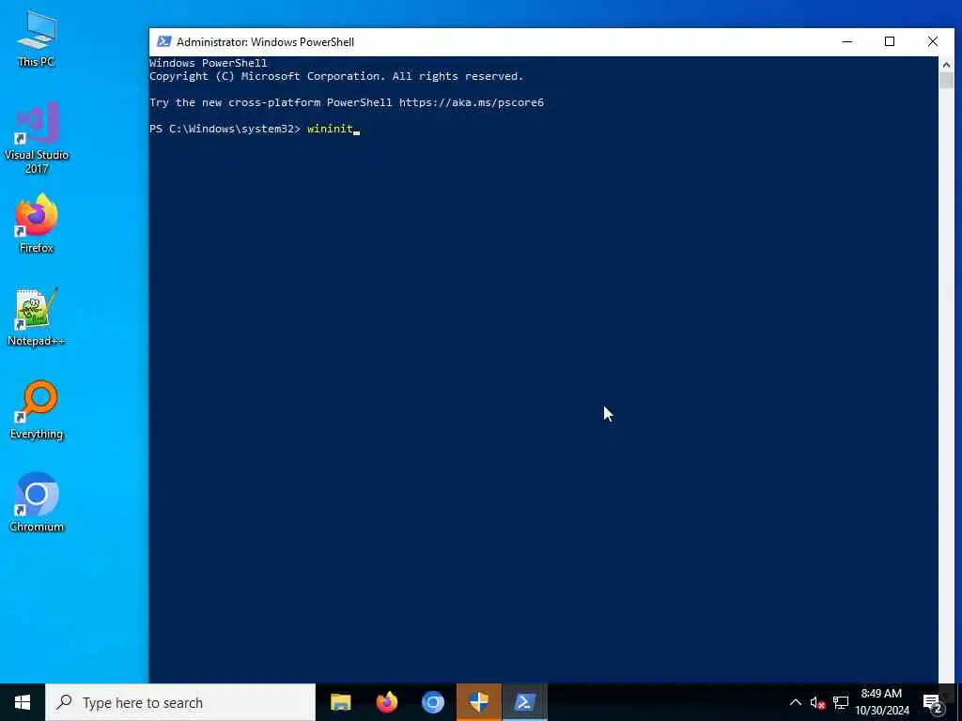This screenshot has height=721, width=962.
Task: Click the PowerShell vertical scrollbar thumb
Action: tap(946, 81)
